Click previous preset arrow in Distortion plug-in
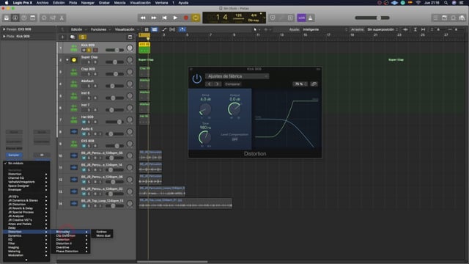 click(x=210, y=84)
